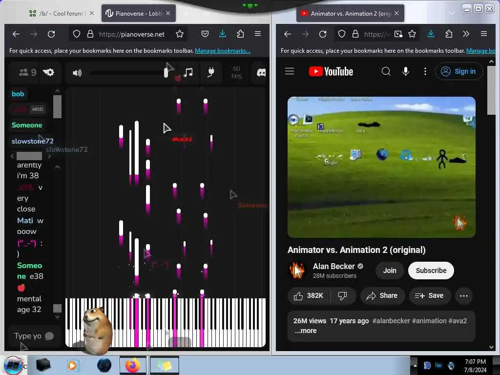This screenshot has height=375, width=500.
Task: Bookmark pianoverse.net with the star icon
Action: click(x=180, y=34)
